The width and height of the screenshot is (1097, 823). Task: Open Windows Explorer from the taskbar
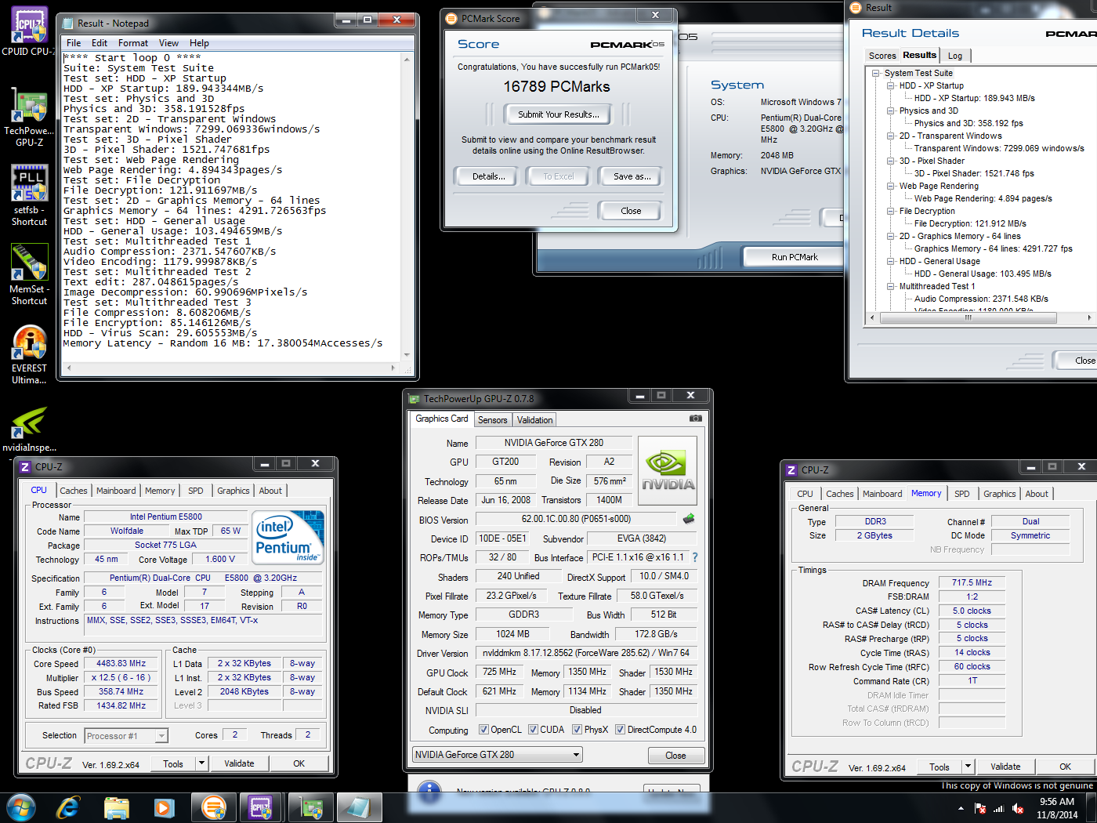(116, 807)
